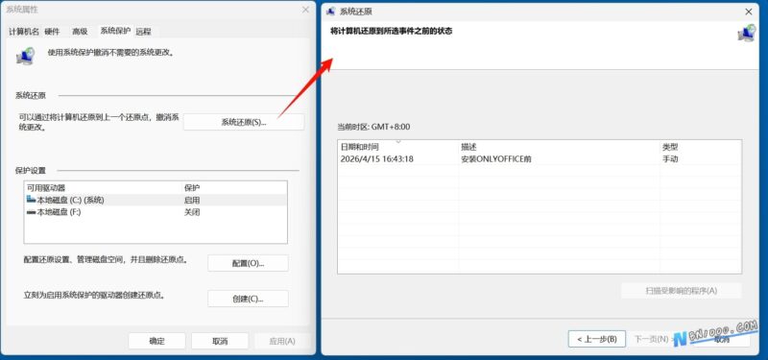Select restore point 2026/4/15 16:43:18

pyautogui.click(x=540, y=159)
